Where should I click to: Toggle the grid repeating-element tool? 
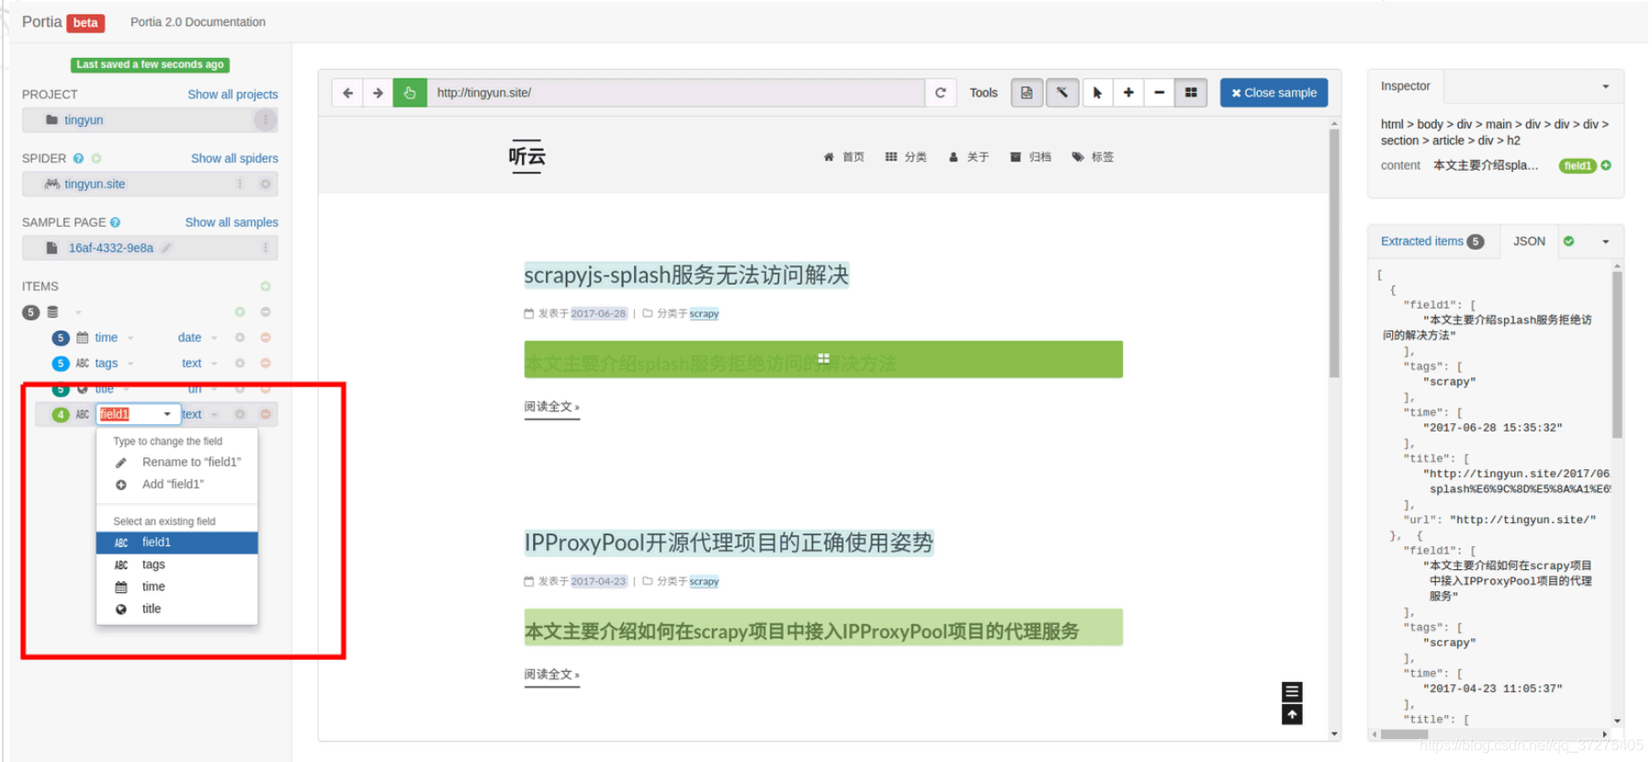click(1191, 93)
